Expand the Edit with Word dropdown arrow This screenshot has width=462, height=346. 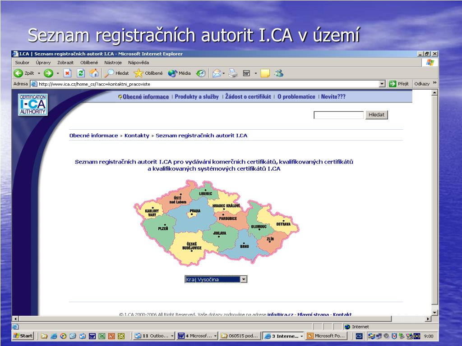coord(256,73)
